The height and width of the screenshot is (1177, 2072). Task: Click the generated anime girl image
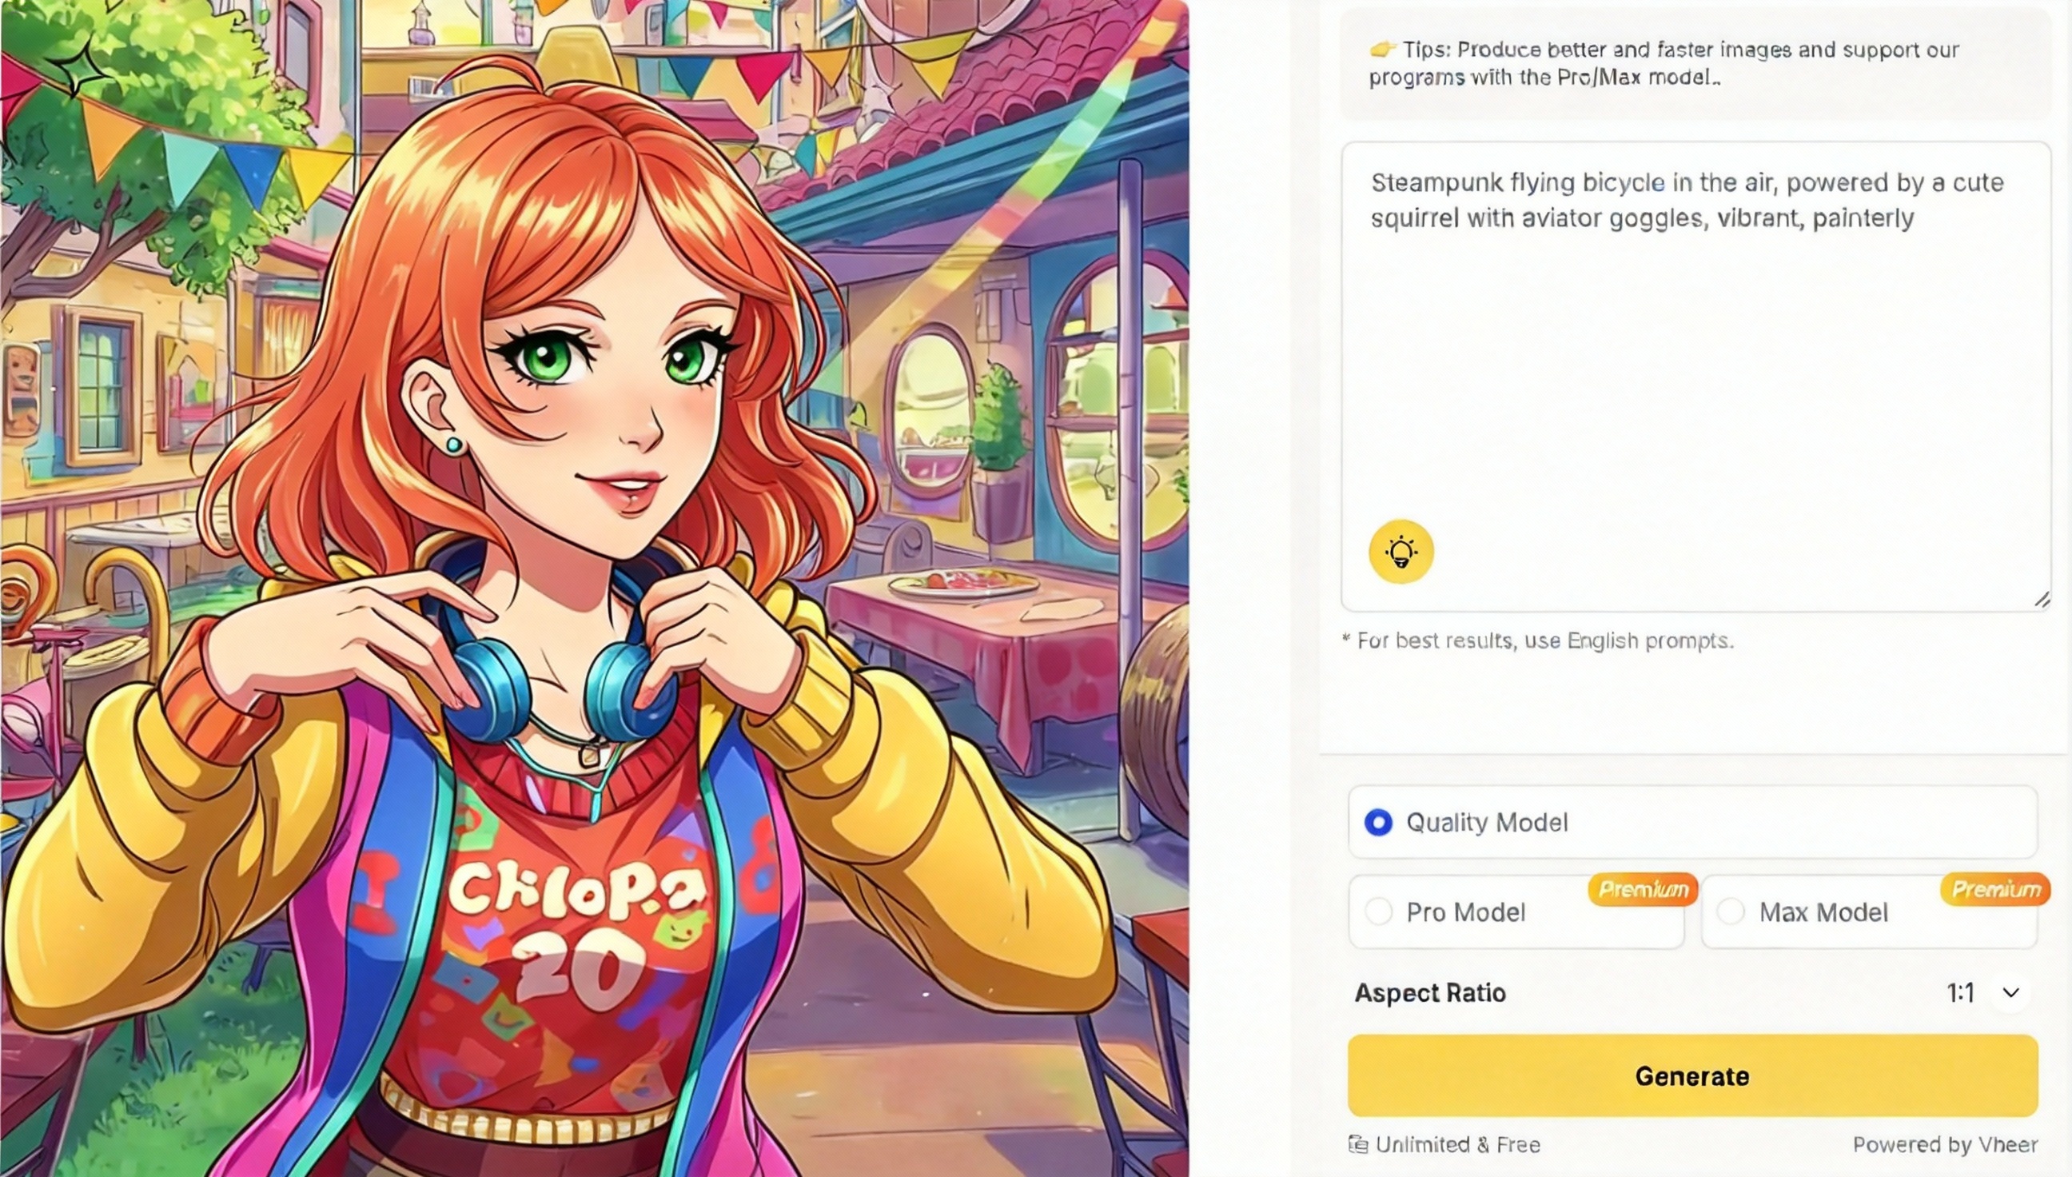[x=595, y=588]
